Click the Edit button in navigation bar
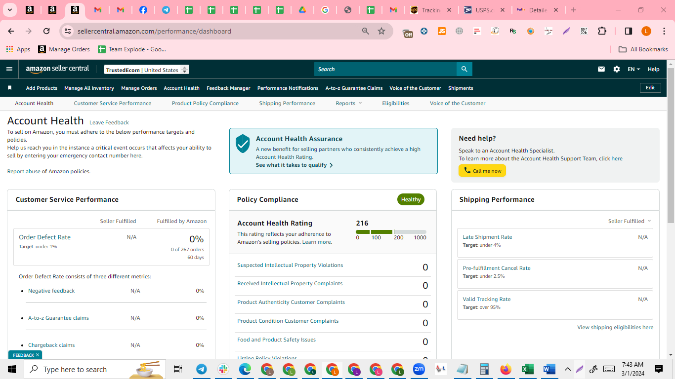Viewport: 675px width, 379px height. pyautogui.click(x=650, y=88)
